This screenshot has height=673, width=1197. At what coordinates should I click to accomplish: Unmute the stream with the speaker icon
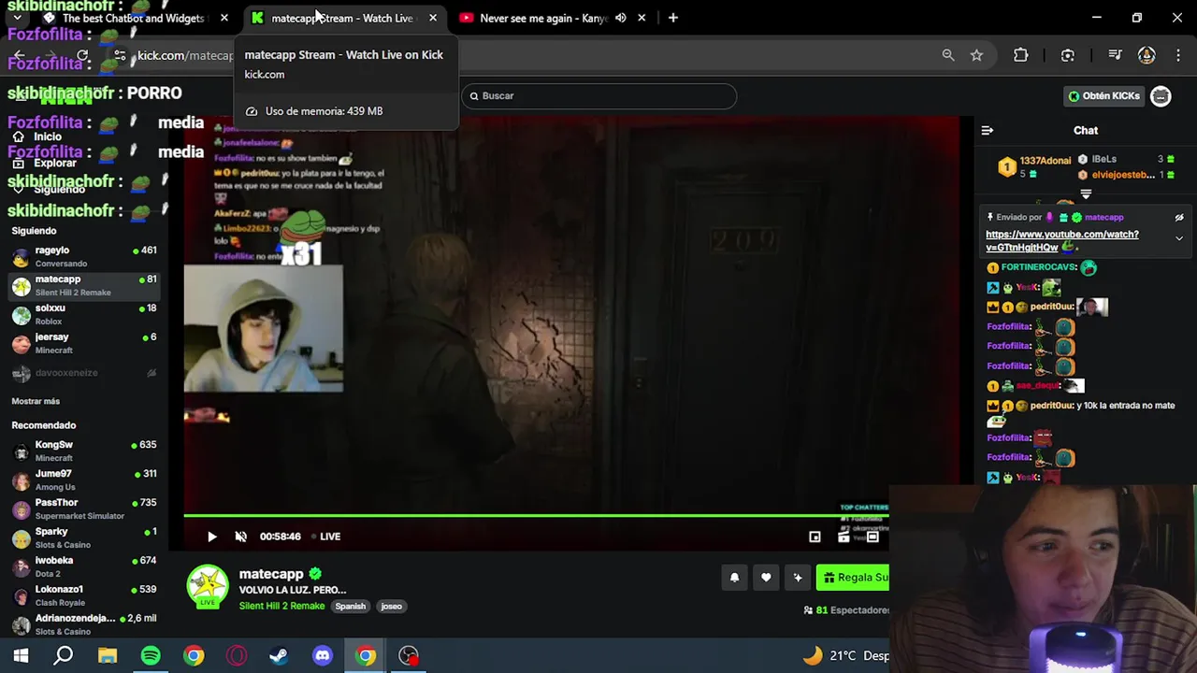coord(240,537)
